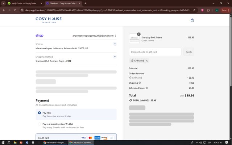Select Pay now radio option

tap(40, 113)
